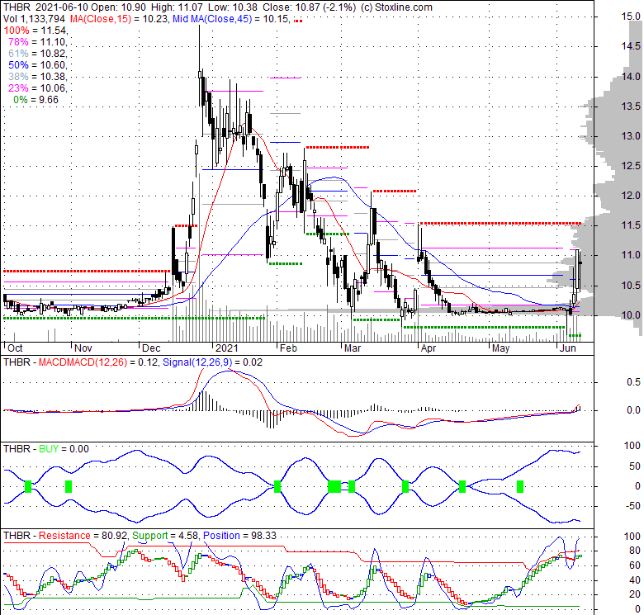Select the 'MA(Close,15) = 10.23' legend
Screen dimensions: 644x615
point(119,19)
